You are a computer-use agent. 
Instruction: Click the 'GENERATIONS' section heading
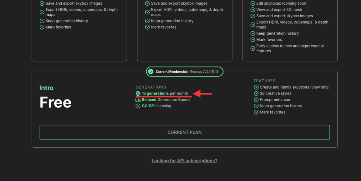(151, 87)
